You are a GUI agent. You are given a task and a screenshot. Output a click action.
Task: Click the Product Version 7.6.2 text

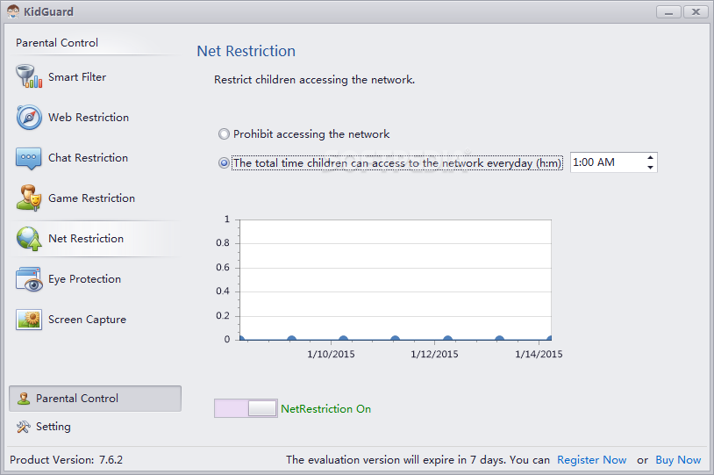[66, 460]
